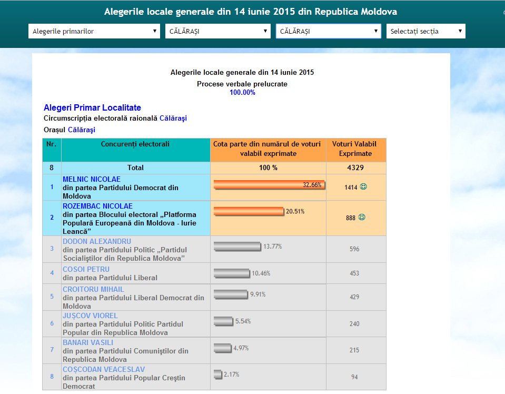
Task: Open DODON ALEXANDRU candidate entry
Action: coord(97,241)
